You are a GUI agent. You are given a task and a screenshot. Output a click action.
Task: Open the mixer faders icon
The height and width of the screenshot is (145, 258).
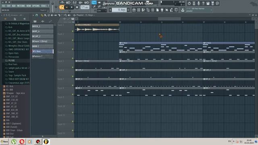[153, 10]
